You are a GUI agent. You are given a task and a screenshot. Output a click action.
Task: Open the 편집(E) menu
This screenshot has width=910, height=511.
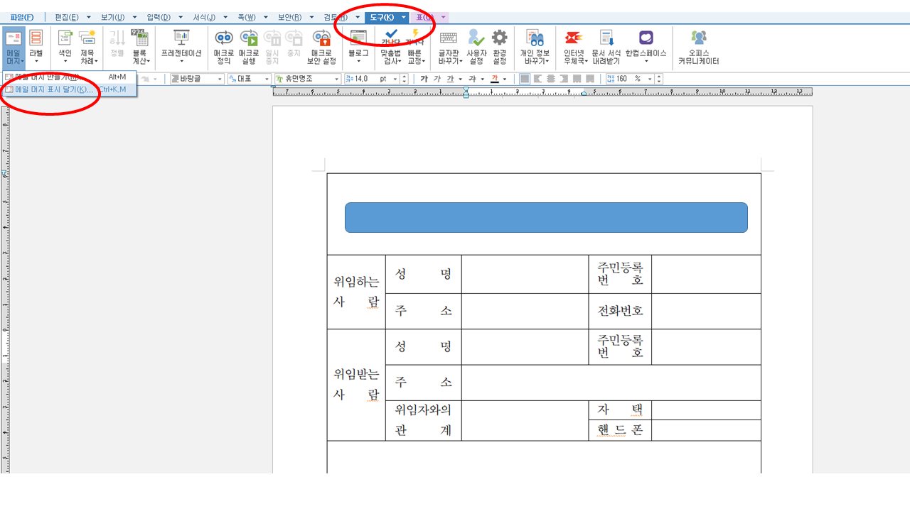(66, 17)
